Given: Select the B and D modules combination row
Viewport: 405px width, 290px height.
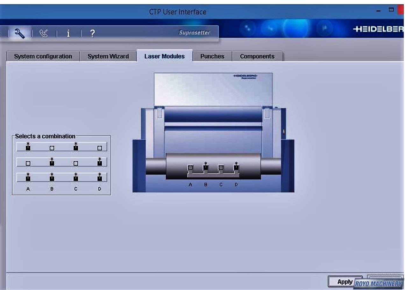Looking at the screenshot, I should click(61, 162).
